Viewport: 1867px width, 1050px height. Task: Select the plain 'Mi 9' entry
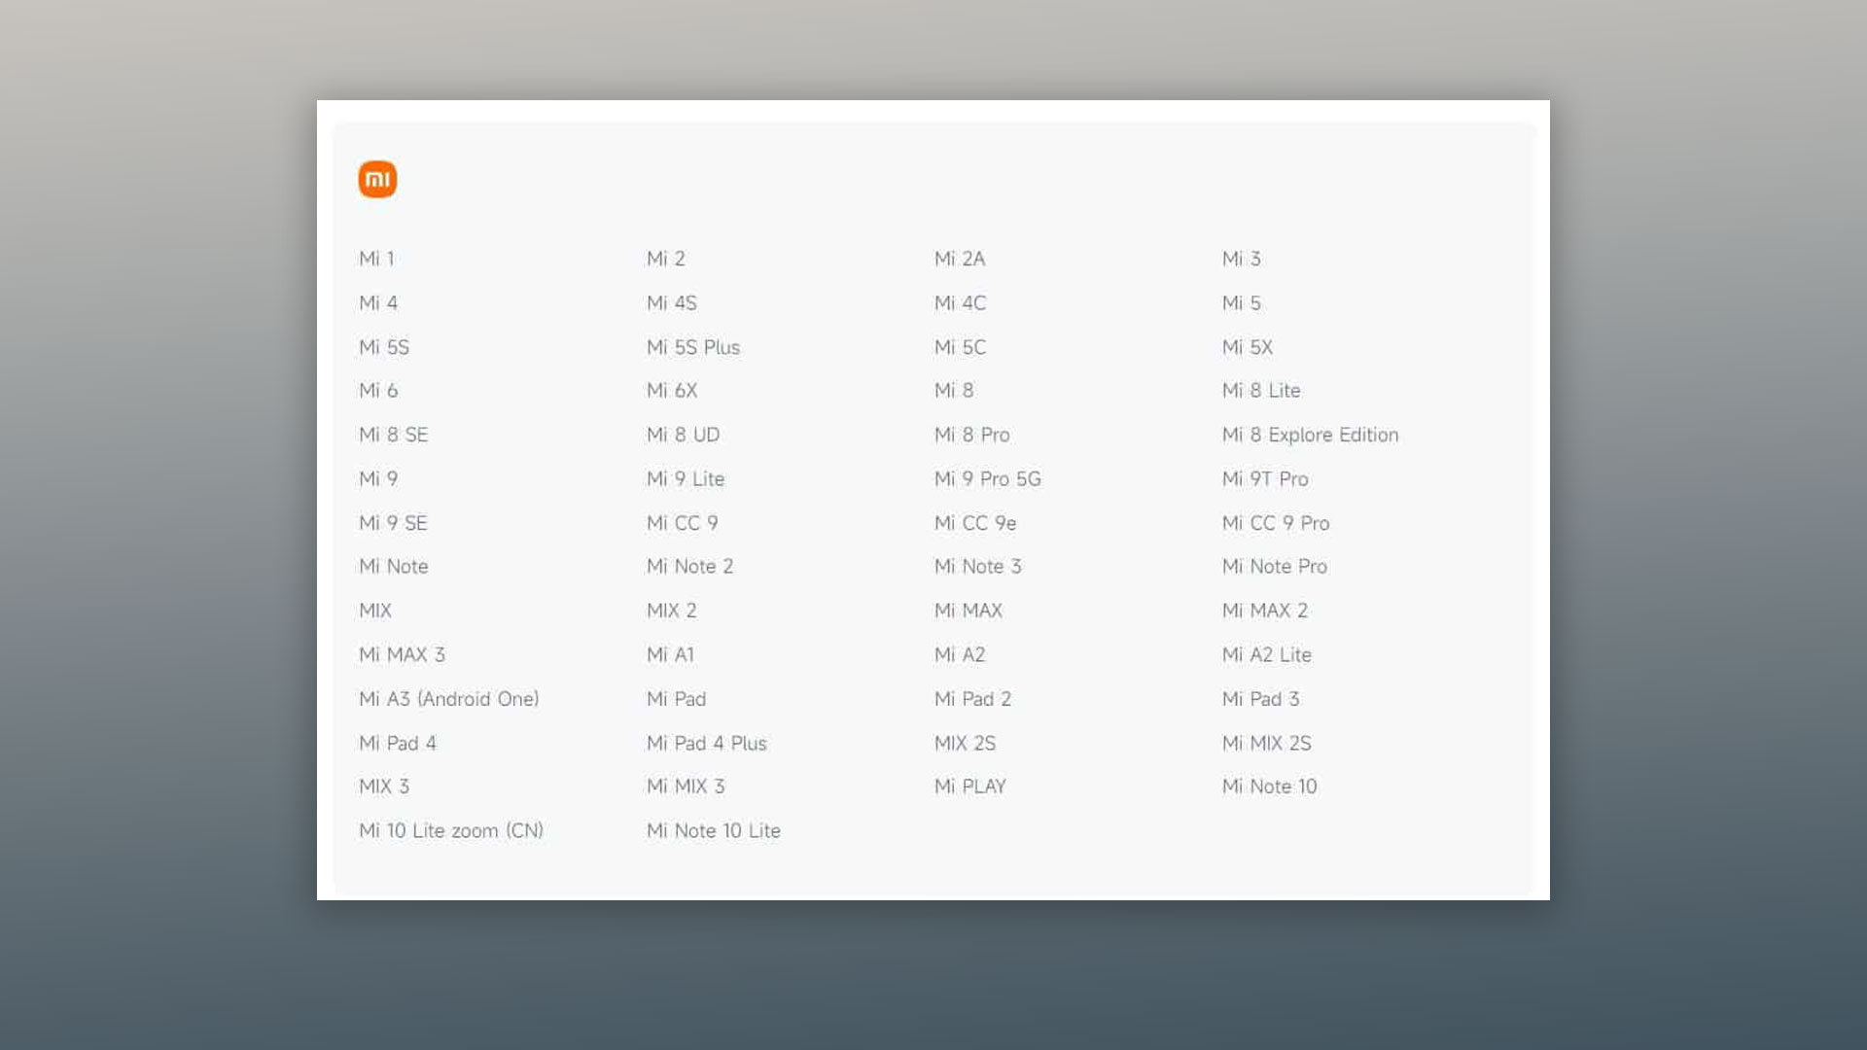pyautogui.click(x=378, y=479)
